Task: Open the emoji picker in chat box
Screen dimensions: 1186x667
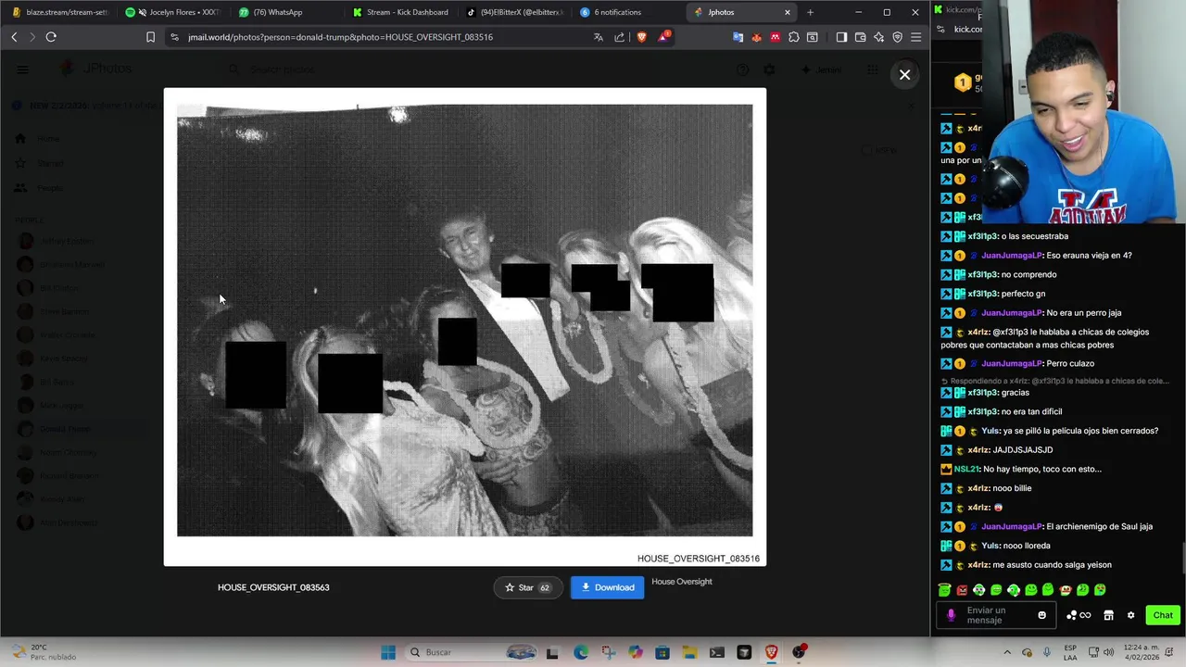Action: coord(1041,615)
